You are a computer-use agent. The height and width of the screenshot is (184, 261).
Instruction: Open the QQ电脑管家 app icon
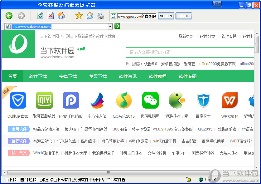point(18,100)
